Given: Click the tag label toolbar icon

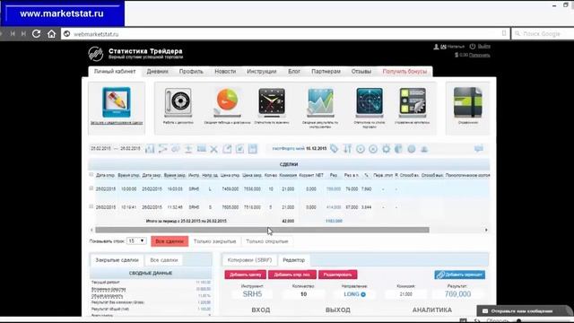Looking at the screenshot, I should 334,149.
